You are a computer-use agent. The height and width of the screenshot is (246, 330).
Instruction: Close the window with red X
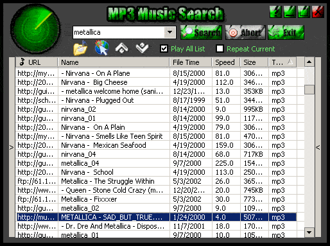click(x=318, y=12)
